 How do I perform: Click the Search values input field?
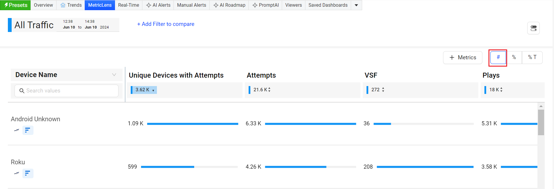click(70, 91)
